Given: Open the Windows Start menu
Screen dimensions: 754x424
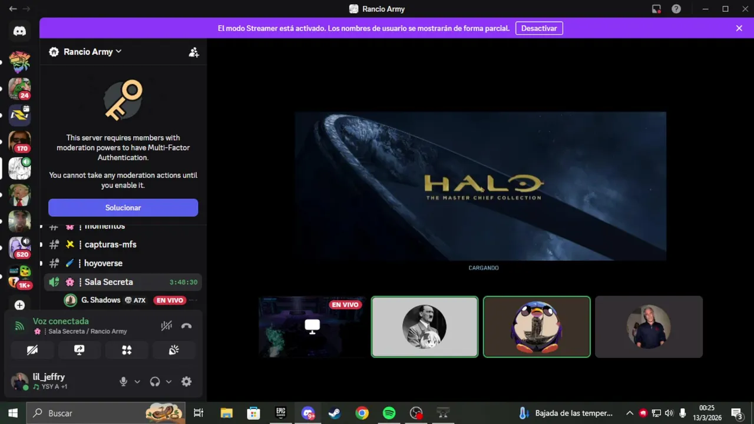Looking at the screenshot, I should tap(13, 413).
